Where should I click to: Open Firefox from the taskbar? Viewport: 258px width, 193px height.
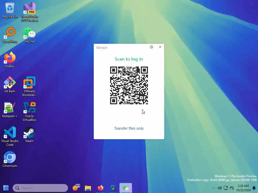(100, 188)
